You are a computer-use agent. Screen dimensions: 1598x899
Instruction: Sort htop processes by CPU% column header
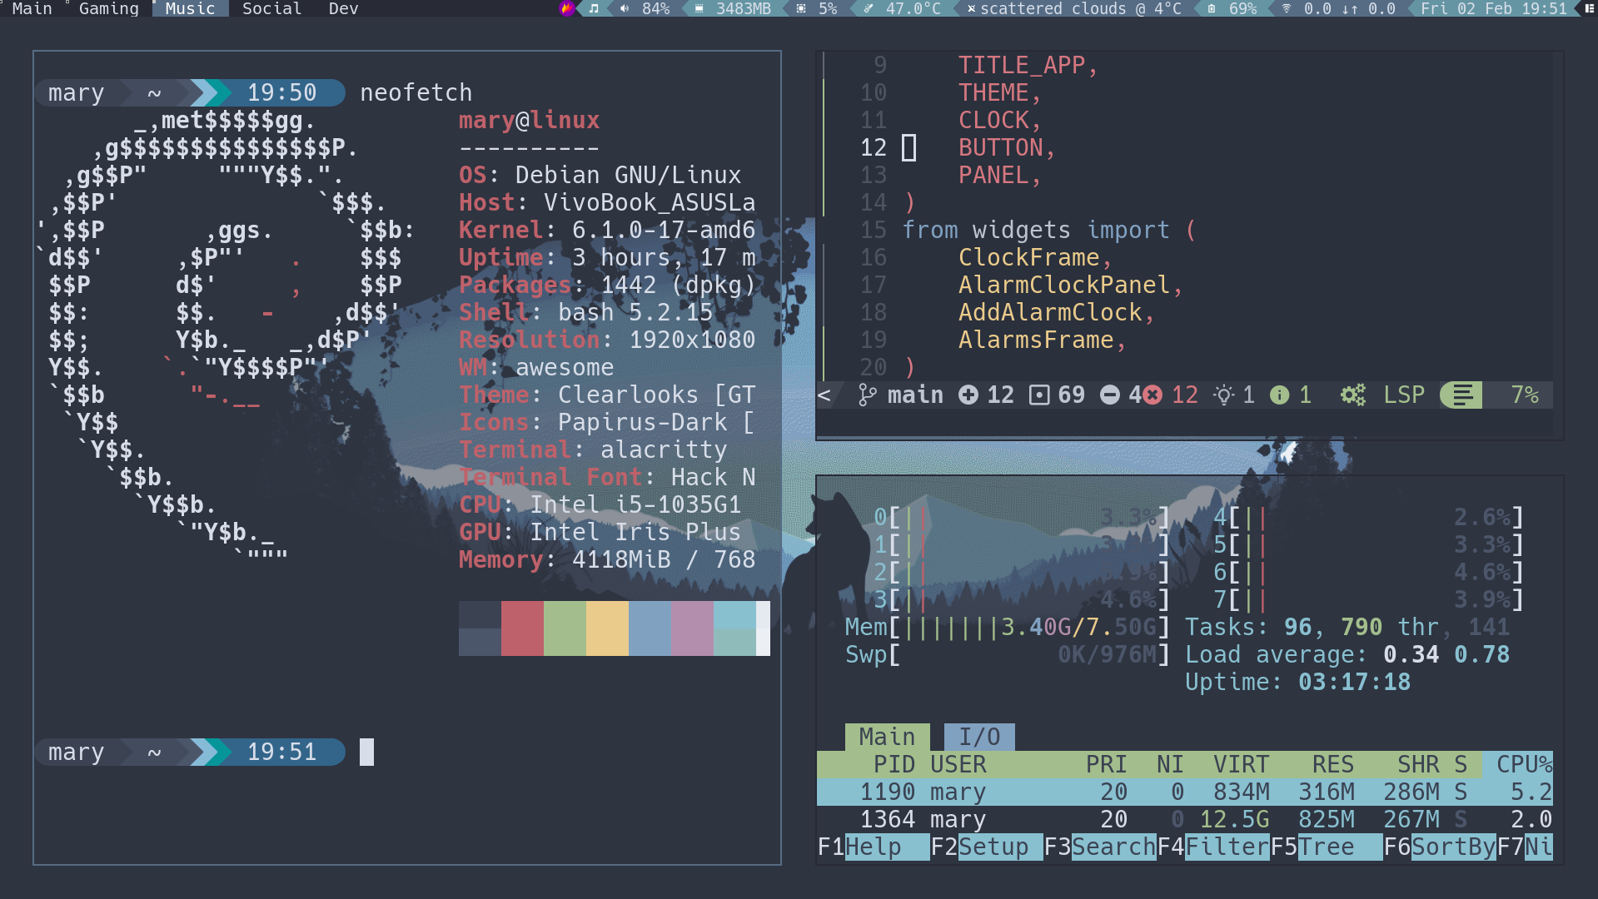point(1523,764)
